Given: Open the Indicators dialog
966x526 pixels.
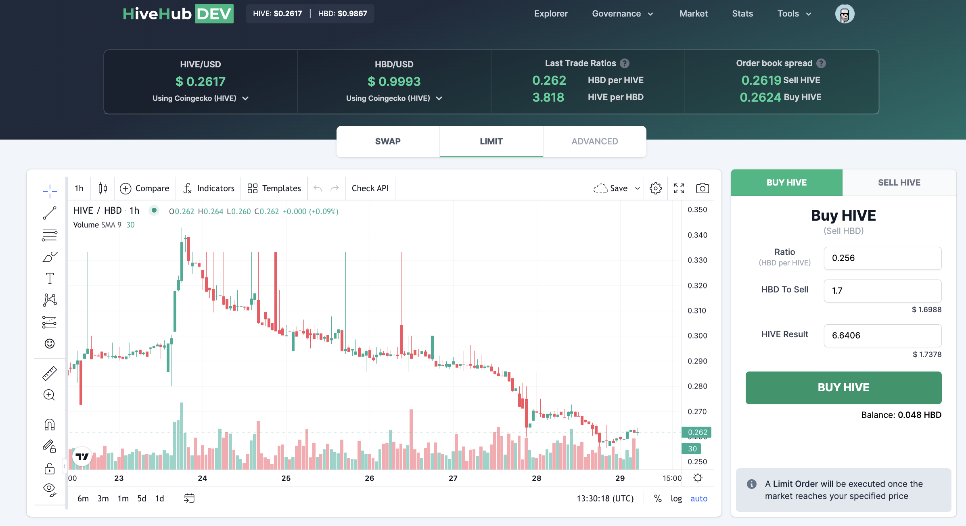Looking at the screenshot, I should pyautogui.click(x=209, y=188).
